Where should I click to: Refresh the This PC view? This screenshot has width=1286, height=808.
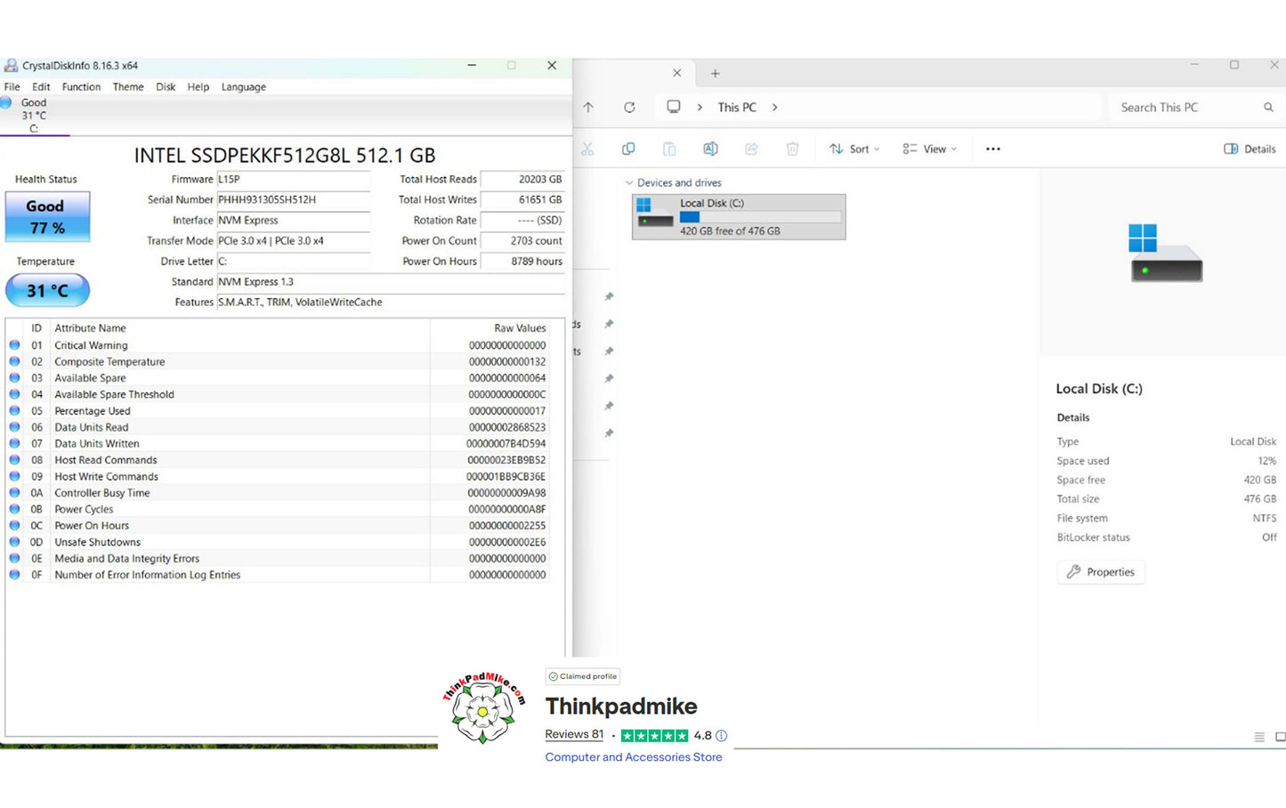pos(629,108)
